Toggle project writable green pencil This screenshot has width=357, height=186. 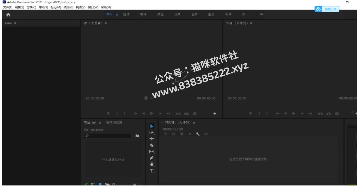point(86,184)
